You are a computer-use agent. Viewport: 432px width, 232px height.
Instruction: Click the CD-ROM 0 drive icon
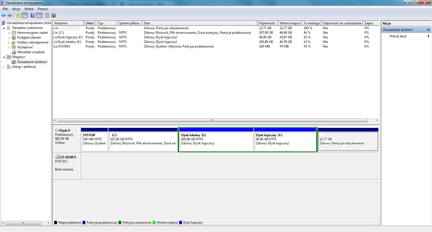coord(57,156)
